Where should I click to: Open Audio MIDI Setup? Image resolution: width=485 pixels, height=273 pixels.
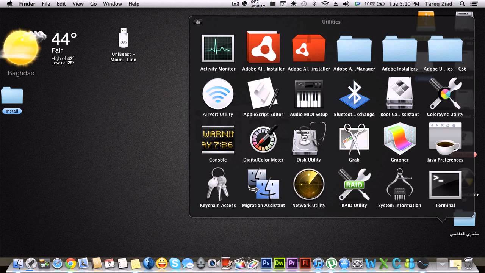coord(309,94)
